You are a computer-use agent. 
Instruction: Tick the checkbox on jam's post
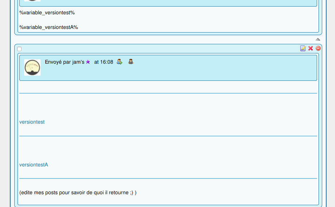coord(19,49)
